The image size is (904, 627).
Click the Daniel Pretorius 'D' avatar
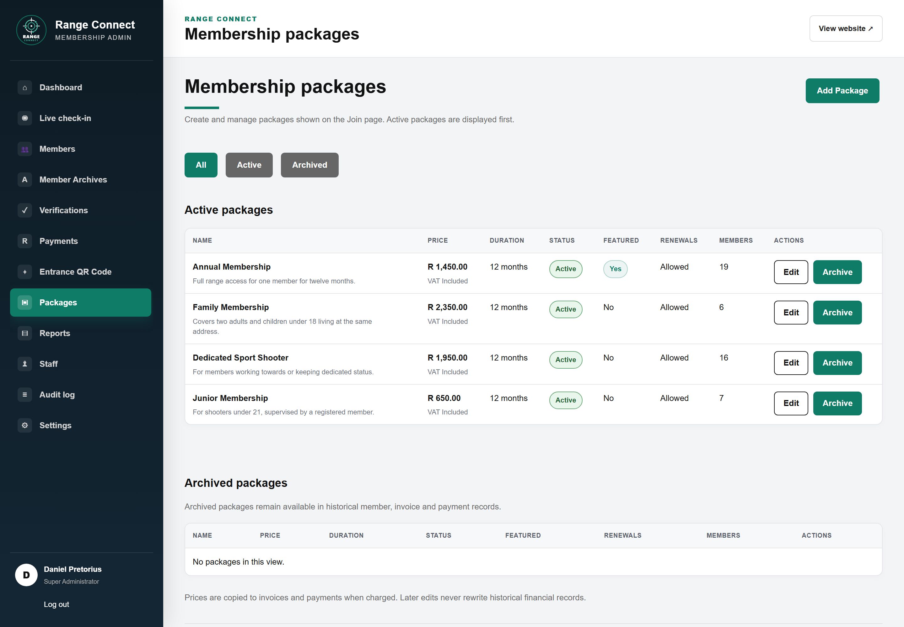[x=26, y=575]
